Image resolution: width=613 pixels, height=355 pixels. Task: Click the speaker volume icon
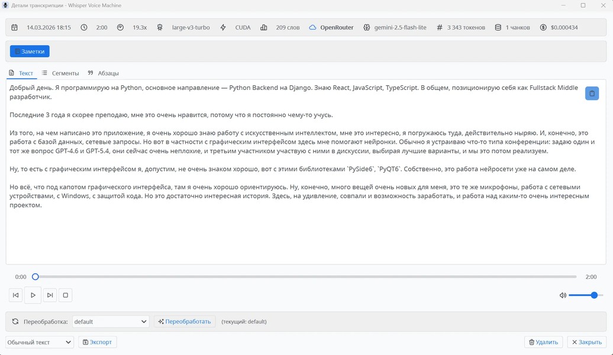pos(563,295)
